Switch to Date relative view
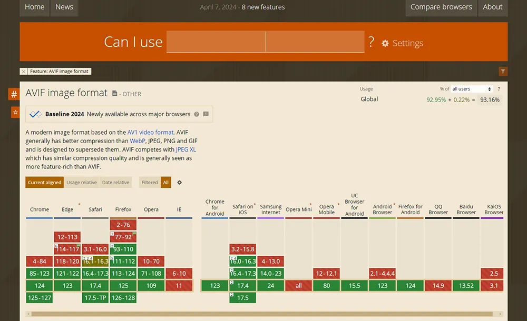 tap(115, 182)
